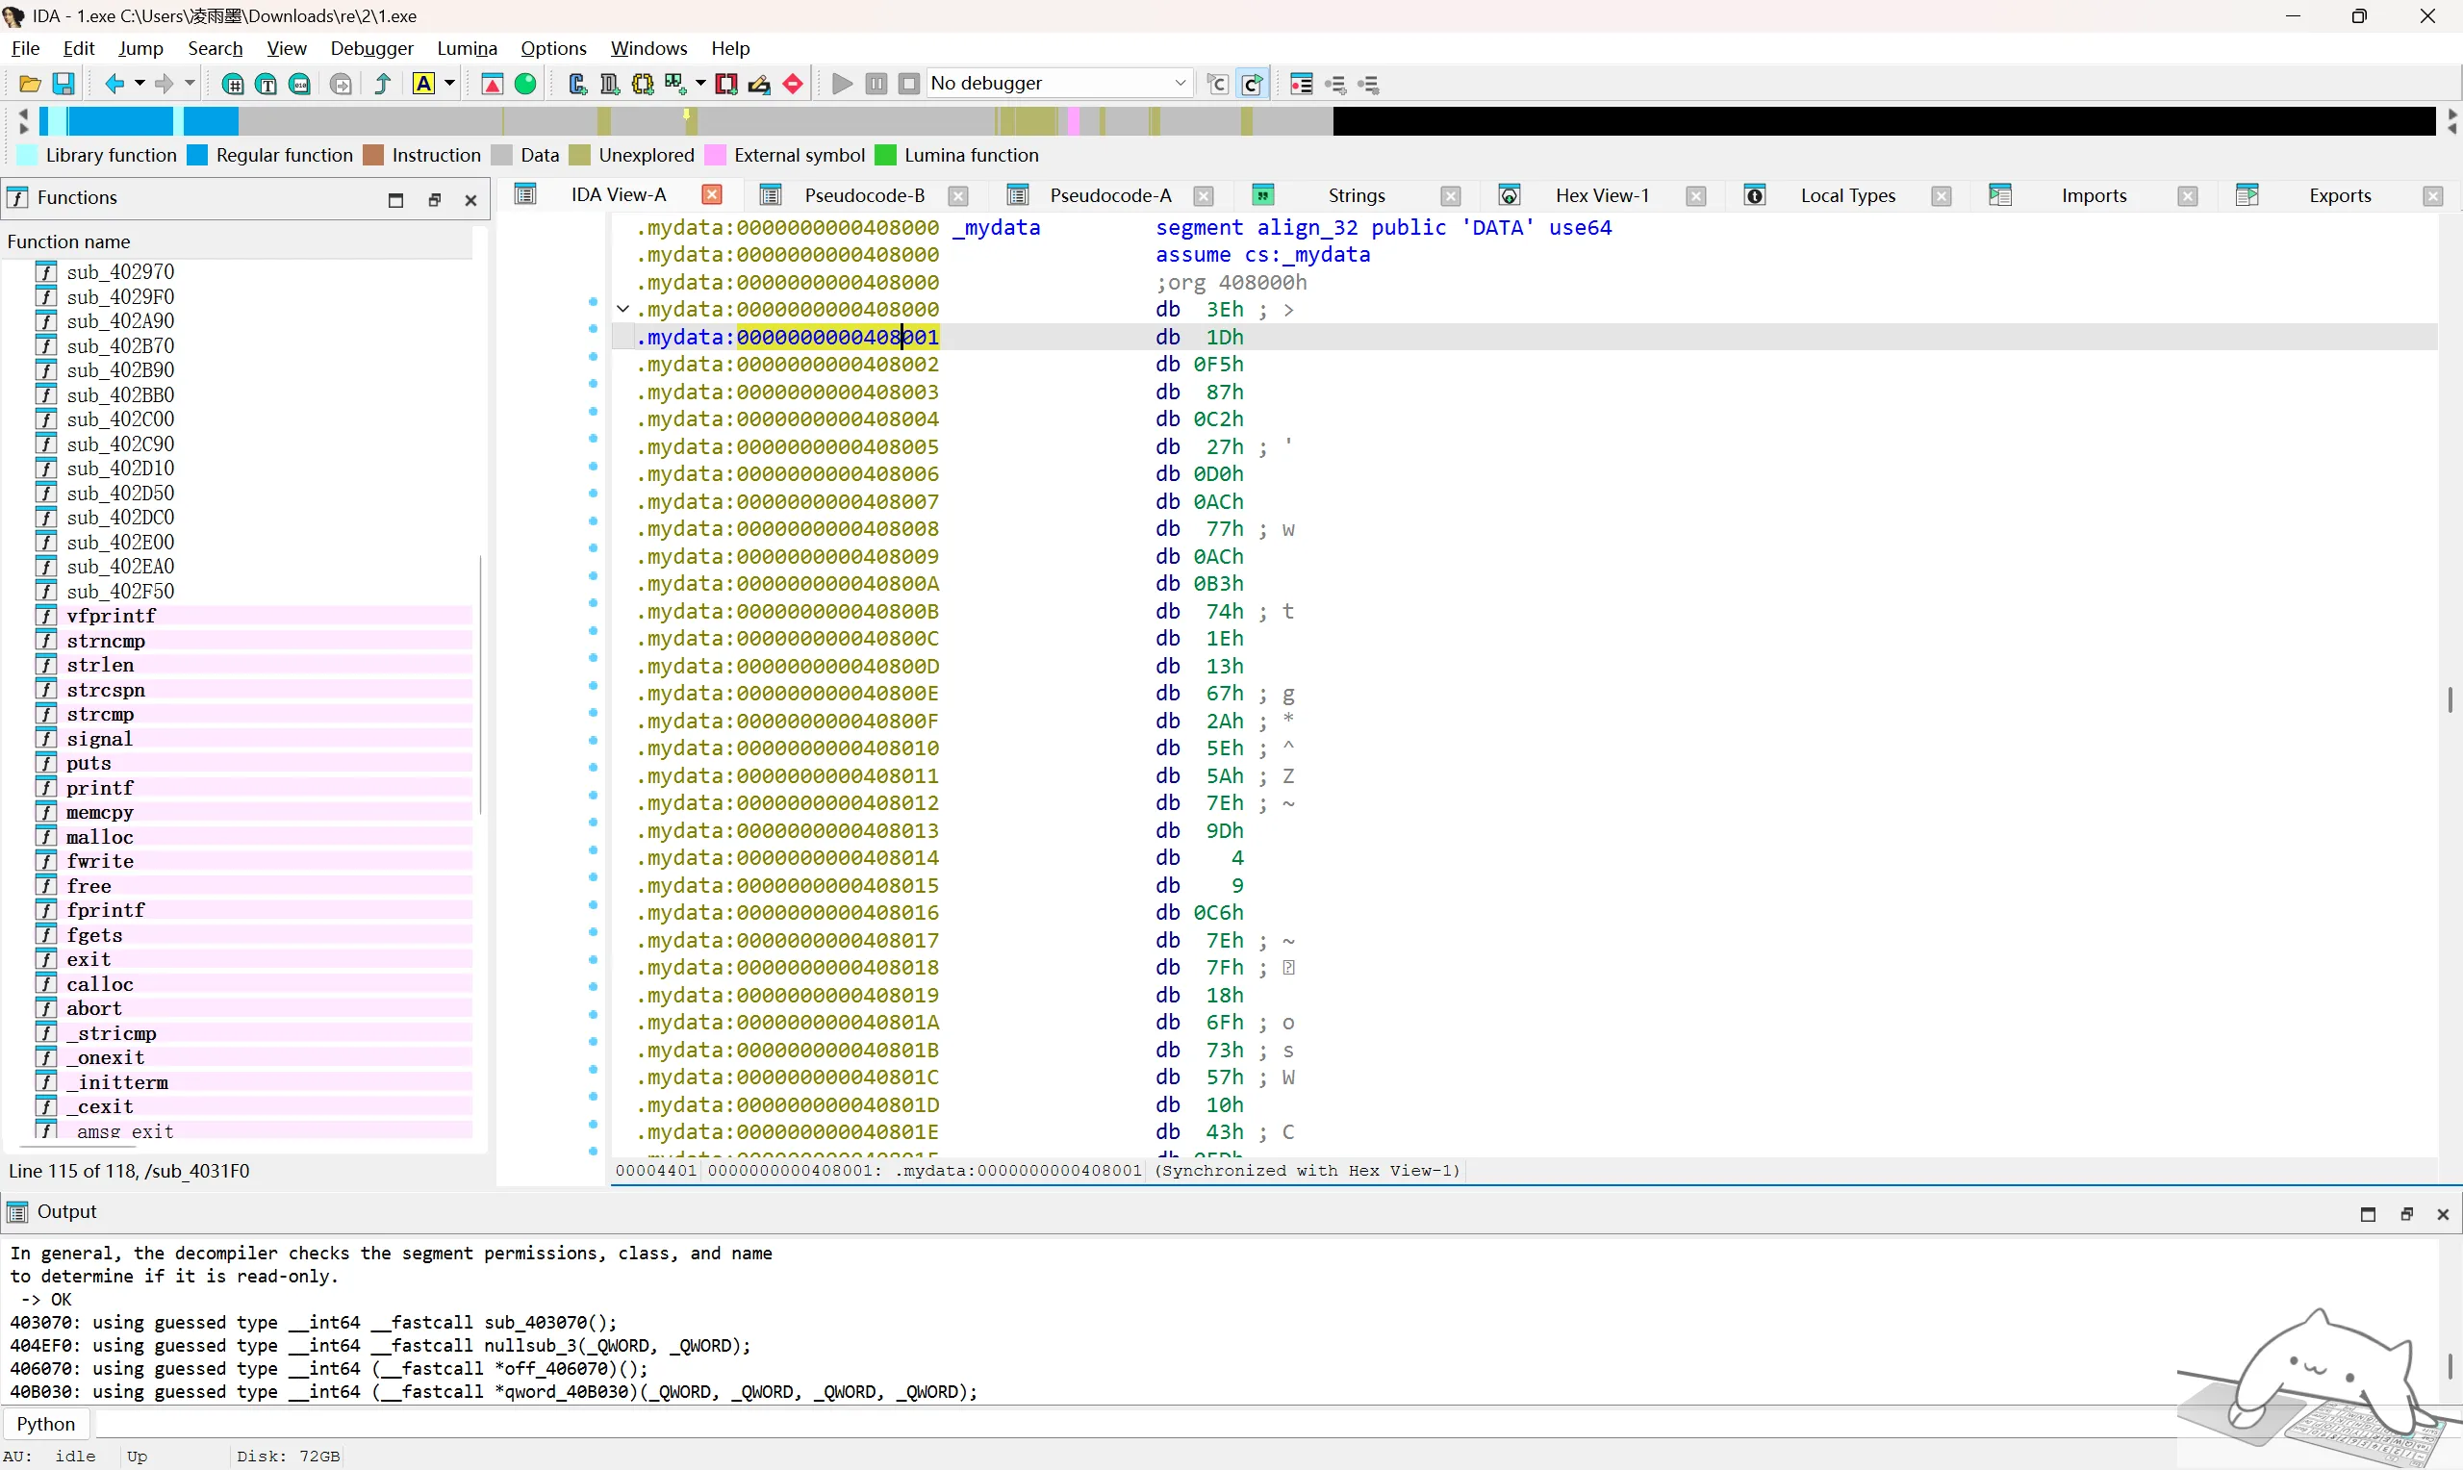This screenshot has width=2463, height=1470.
Task: Collapse the chevron at address 408000
Action: coord(622,310)
